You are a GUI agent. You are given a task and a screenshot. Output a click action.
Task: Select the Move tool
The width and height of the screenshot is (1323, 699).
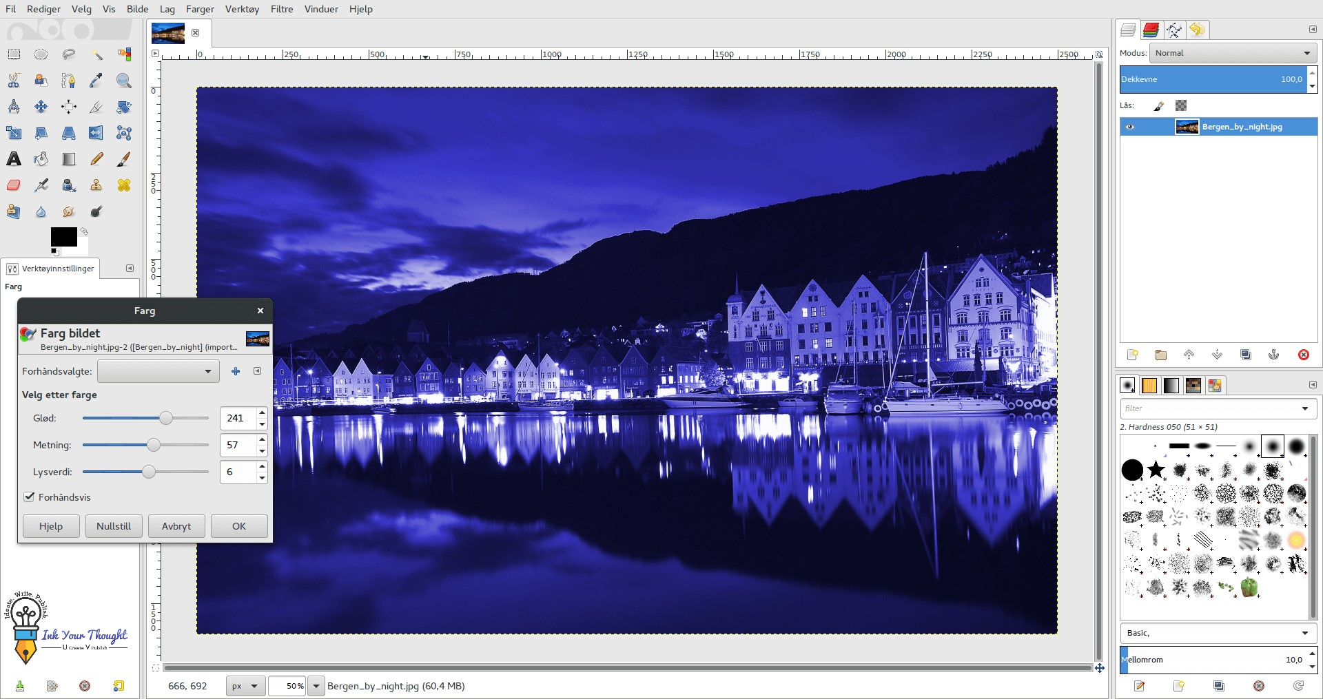[x=41, y=107]
